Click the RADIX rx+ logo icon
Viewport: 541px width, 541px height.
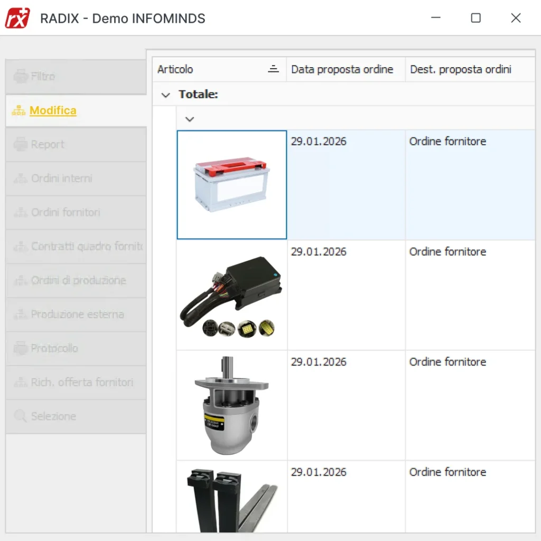tap(17, 18)
